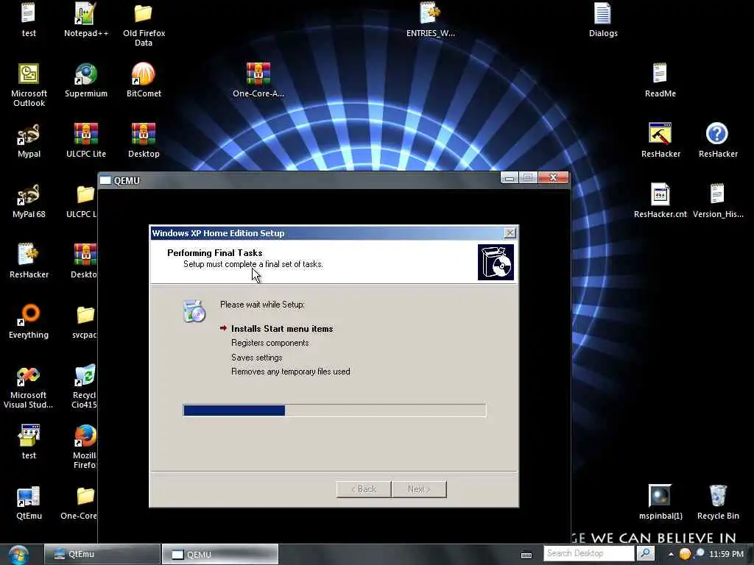Click the Setup CD box icon in header
This screenshot has width=754, height=565.
[496, 262]
